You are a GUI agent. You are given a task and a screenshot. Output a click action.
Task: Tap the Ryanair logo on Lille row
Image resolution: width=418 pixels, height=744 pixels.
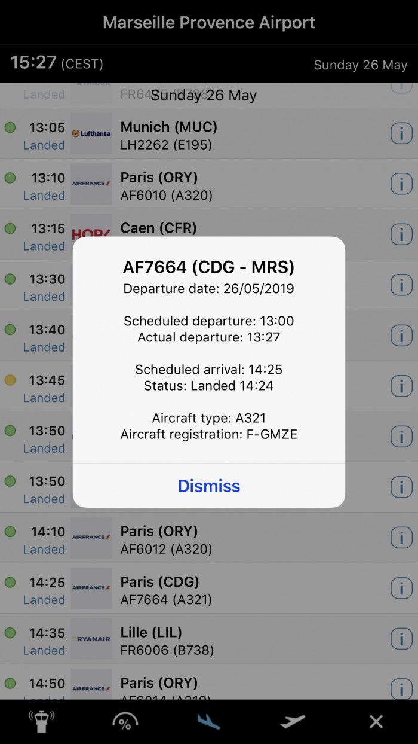(91, 639)
